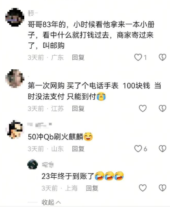Viewport: 170px width, 207px height.
Task: Reply to the 江苏 comment about 网购
Action: (x=78, y=108)
